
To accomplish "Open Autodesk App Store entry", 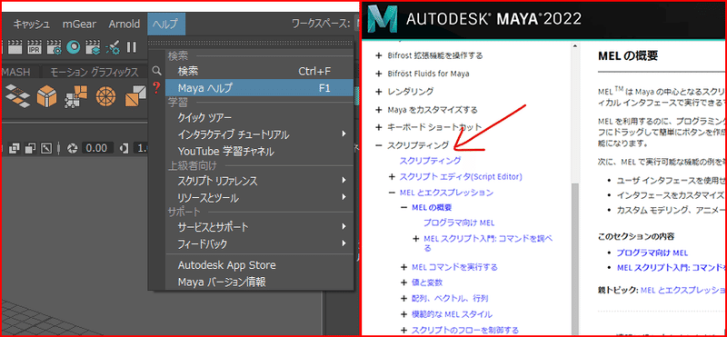I will [259, 265].
